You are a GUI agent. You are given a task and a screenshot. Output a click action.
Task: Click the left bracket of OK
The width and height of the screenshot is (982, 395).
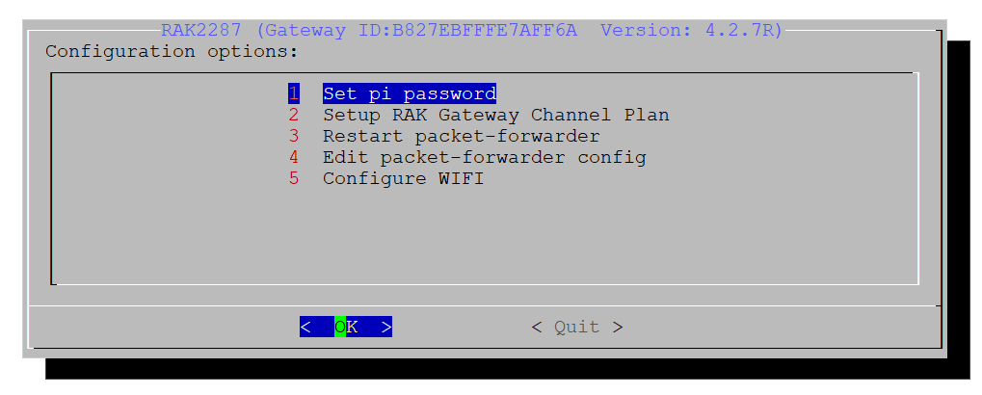pyautogui.click(x=305, y=327)
